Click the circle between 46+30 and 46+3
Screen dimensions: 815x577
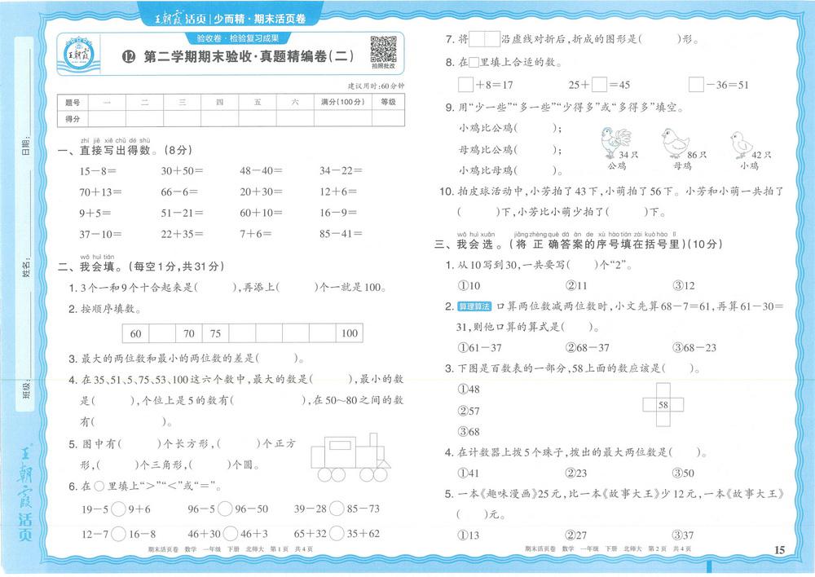tap(231, 534)
